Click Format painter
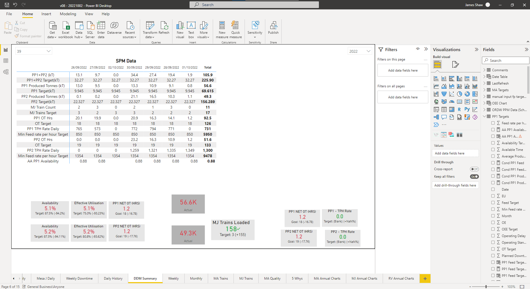This screenshot has width=530, height=289. click(28, 36)
